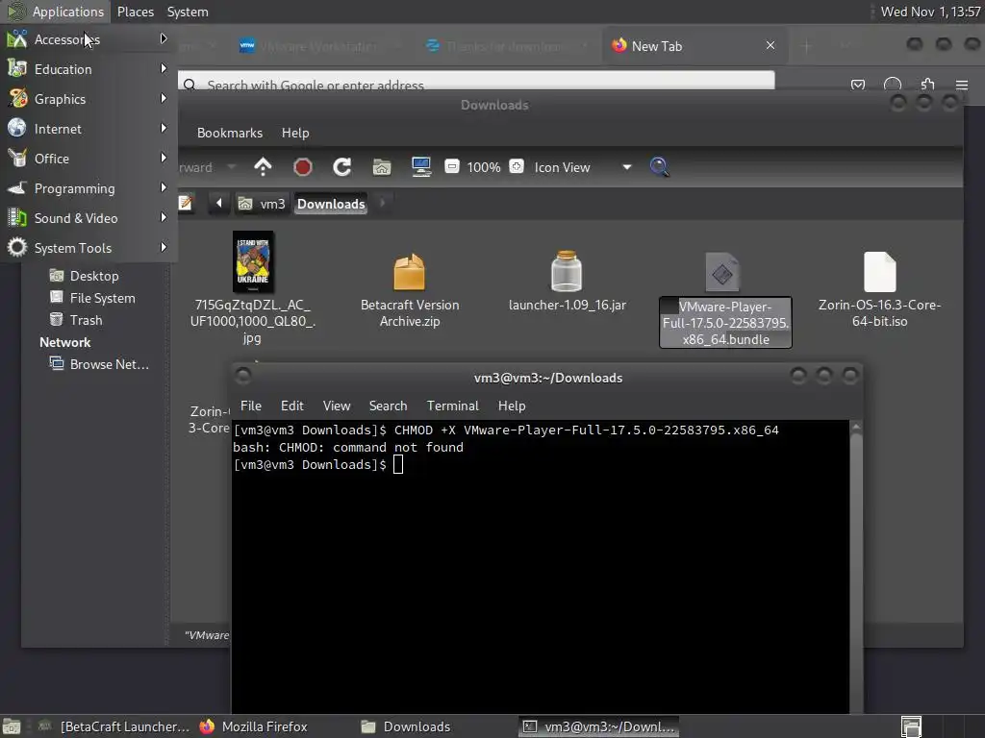Click the zoom out icon beside 100%
The height and width of the screenshot is (738, 985).
tap(452, 167)
